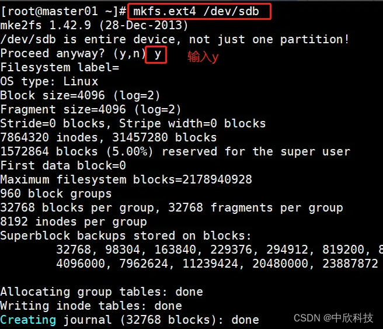Viewport: 383px width, 329px height.
Task: Click the backup block number "98304"
Action: pos(123,250)
